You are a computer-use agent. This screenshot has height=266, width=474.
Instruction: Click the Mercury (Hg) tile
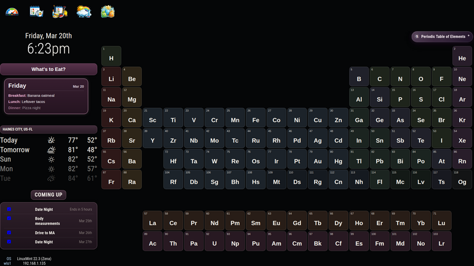pos(338,158)
